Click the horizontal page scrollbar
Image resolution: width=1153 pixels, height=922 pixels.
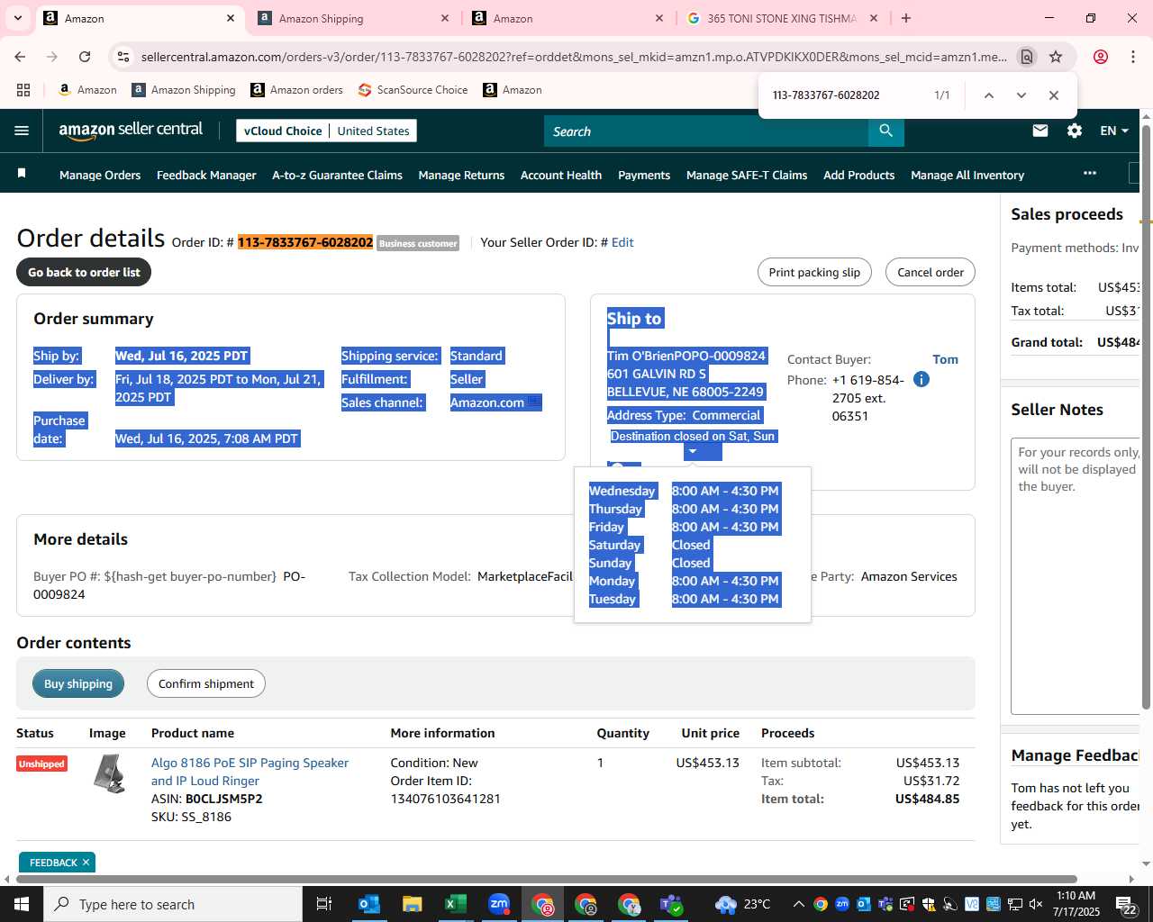[548, 879]
